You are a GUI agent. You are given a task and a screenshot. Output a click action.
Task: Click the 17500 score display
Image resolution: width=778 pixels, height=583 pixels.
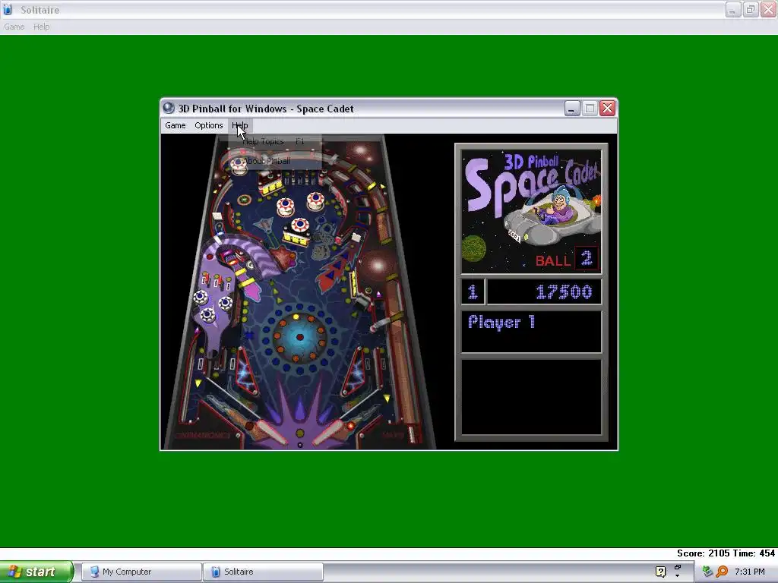[x=544, y=291]
